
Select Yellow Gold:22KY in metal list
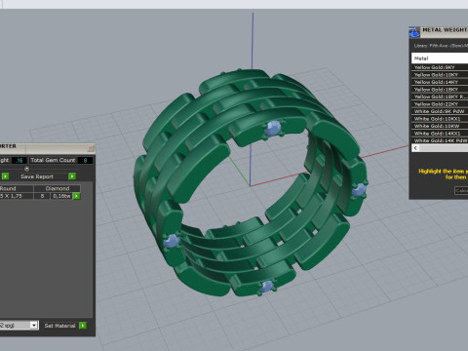tap(440, 104)
